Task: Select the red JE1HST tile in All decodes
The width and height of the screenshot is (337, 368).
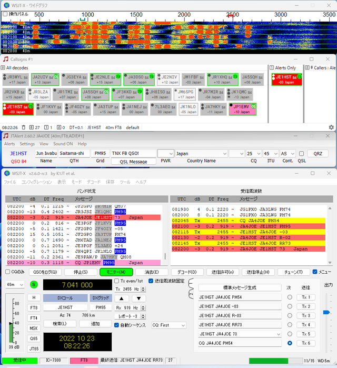Action: pyautogui.click(x=18, y=109)
